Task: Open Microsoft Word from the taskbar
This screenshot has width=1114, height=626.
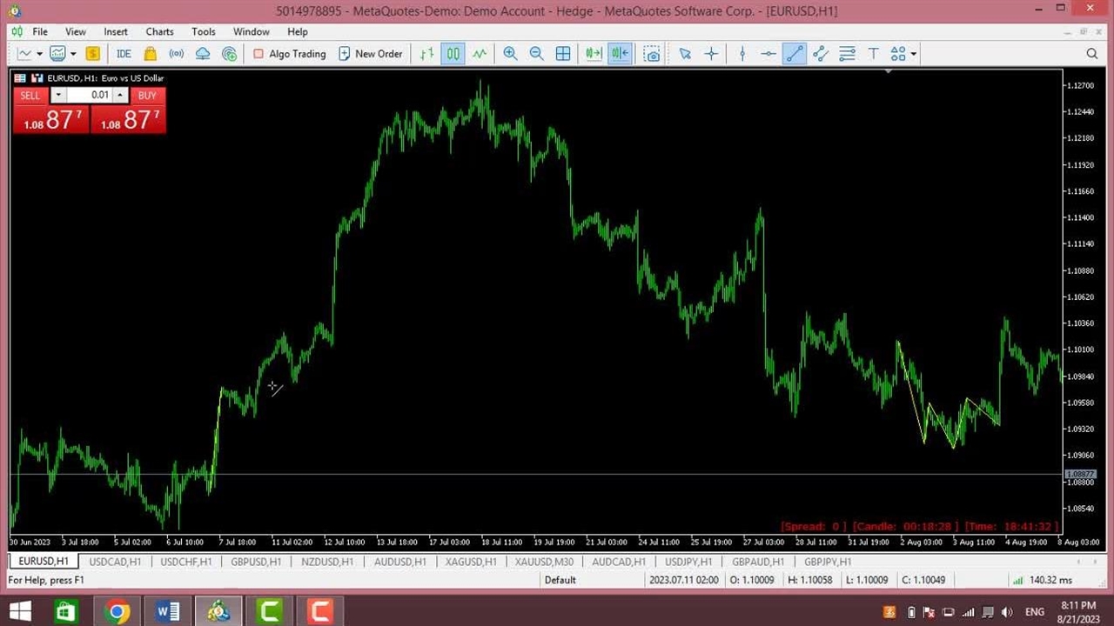Action: click(x=167, y=612)
